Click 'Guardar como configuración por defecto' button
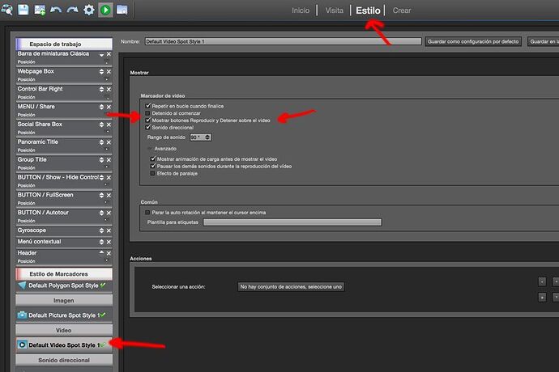The height and width of the screenshot is (372, 559). 472,41
